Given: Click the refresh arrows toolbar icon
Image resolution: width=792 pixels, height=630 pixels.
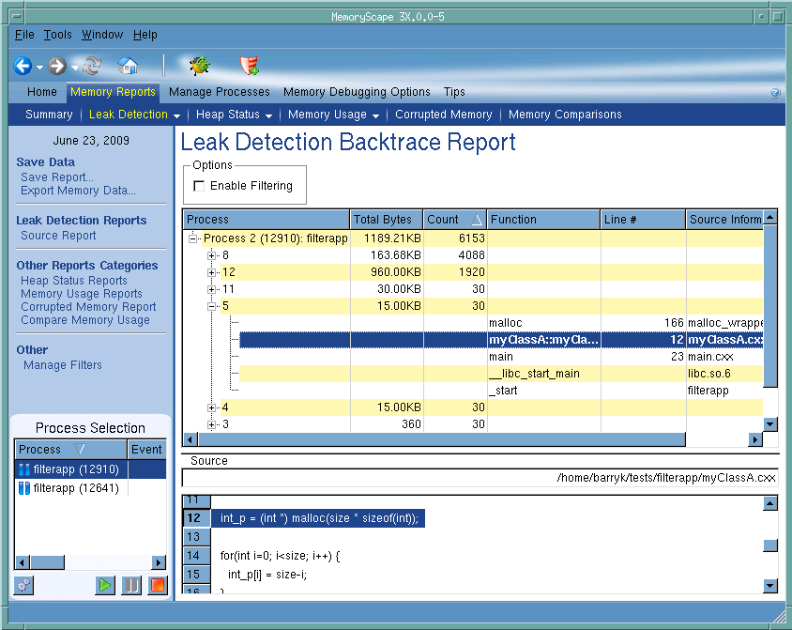Looking at the screenshot, I should (x=92, y=66).
